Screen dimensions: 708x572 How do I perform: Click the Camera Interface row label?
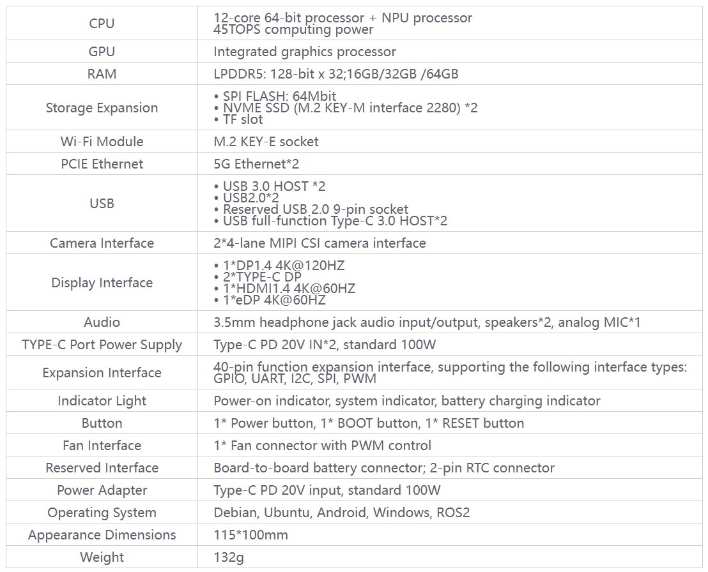pos(102,243)
